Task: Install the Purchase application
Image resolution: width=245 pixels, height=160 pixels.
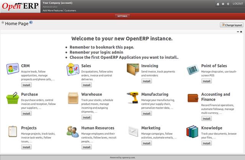Action: coord(26,114)
